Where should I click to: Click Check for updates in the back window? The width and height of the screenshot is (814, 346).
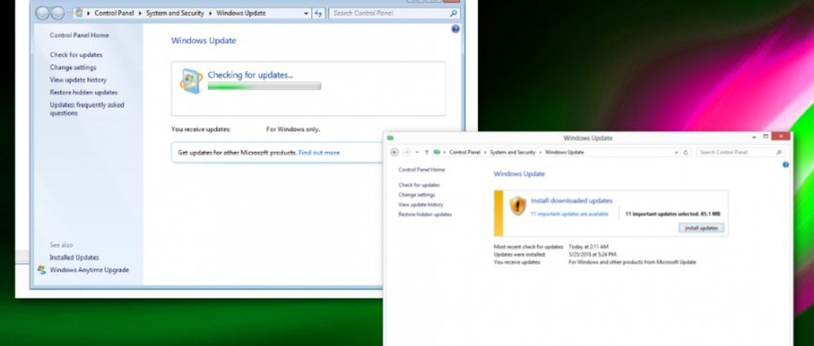(76, 55)
